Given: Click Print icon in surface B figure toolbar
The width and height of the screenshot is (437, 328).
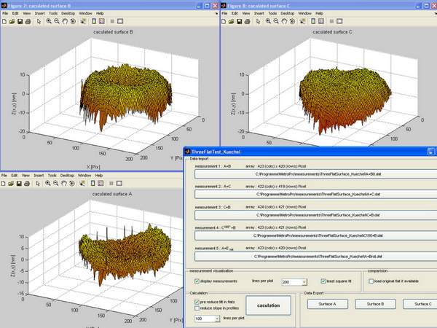Looking at the screenshot, I should (28, 21).
